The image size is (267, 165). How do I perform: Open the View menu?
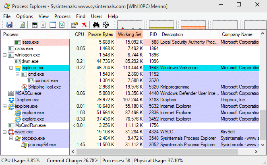tap(43, 16)
